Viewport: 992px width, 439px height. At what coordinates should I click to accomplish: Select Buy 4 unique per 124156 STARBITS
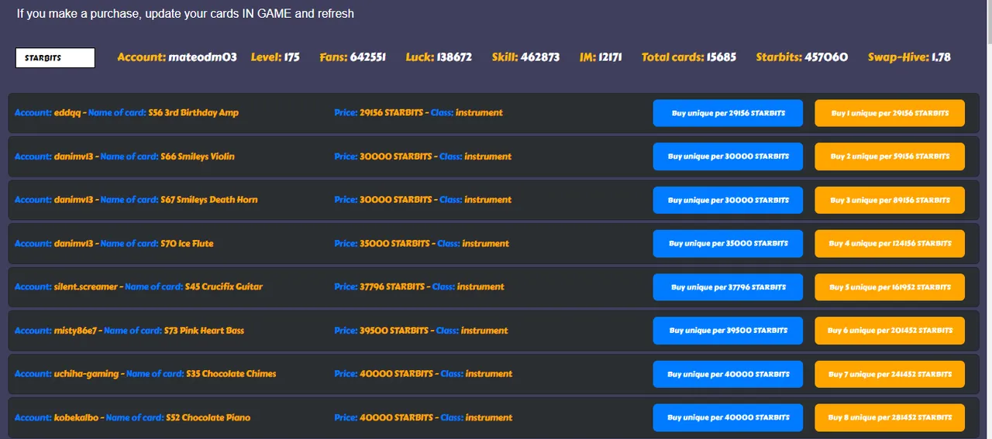pyautogui.click(x=889, y=243)
